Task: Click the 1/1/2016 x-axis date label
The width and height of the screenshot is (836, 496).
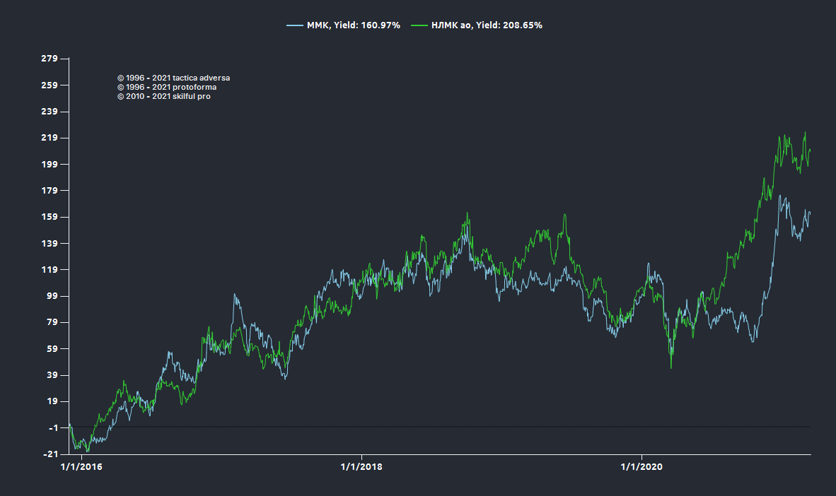Action: pyautogui.click(x=81, y=466)
